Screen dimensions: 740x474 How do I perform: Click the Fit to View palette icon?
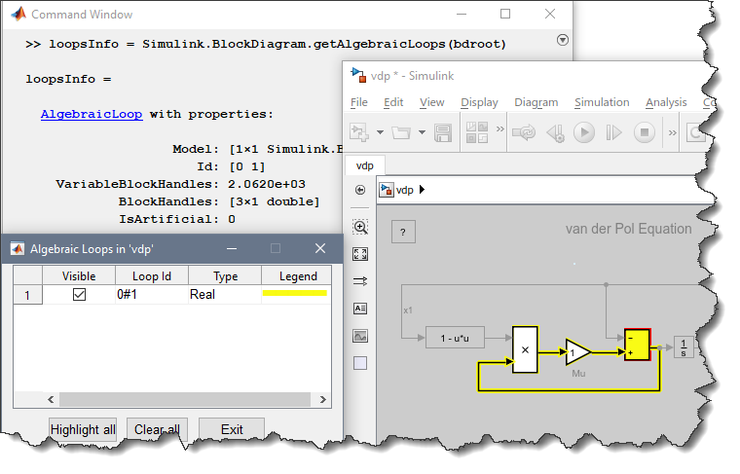[360, 254]
